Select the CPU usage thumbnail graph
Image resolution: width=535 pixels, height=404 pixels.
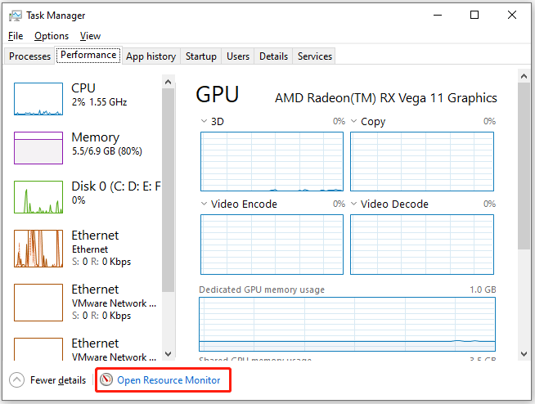[38, 99]
